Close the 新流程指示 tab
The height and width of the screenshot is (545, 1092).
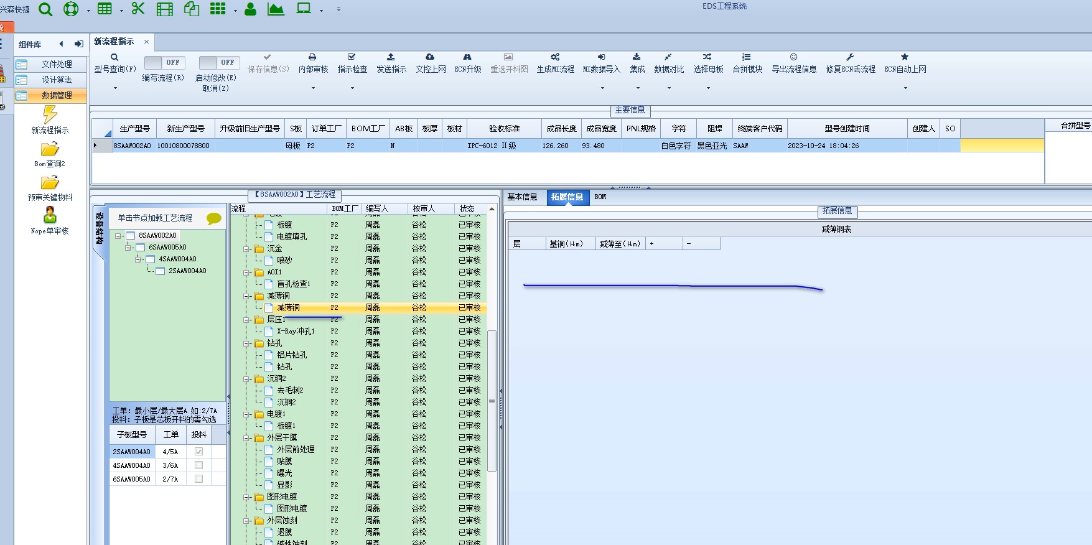click(147, 42)
